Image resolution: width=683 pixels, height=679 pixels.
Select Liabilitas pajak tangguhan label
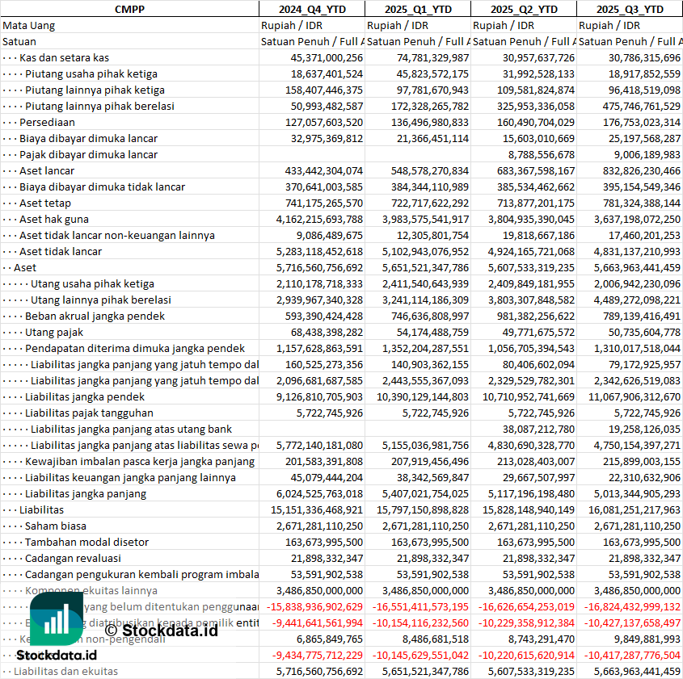[x=89, y=413]
